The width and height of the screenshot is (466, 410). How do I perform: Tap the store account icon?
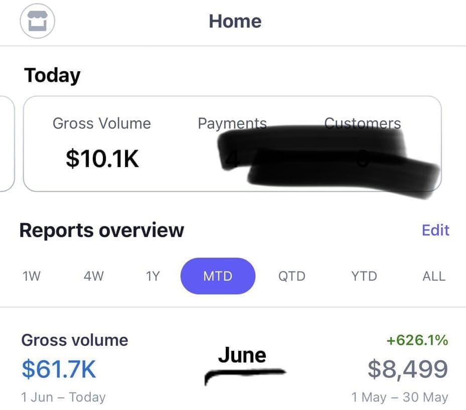[37, 22]
